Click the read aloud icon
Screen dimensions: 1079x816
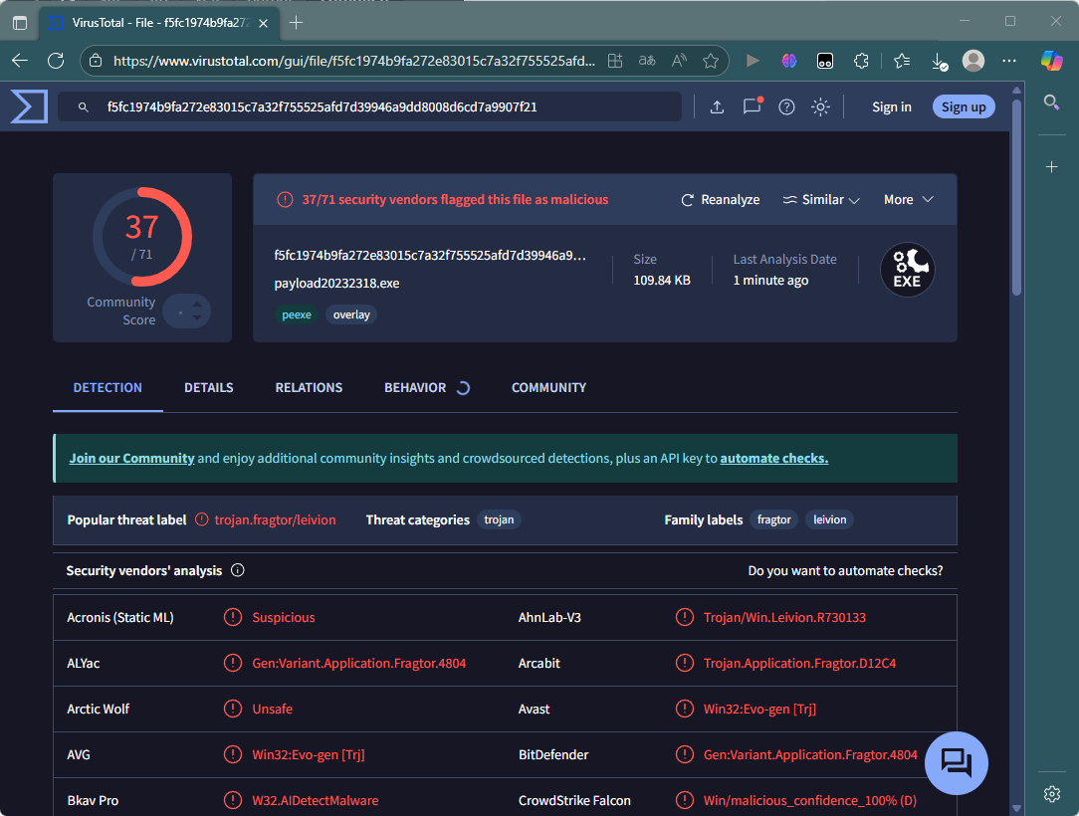coord(679,61)
